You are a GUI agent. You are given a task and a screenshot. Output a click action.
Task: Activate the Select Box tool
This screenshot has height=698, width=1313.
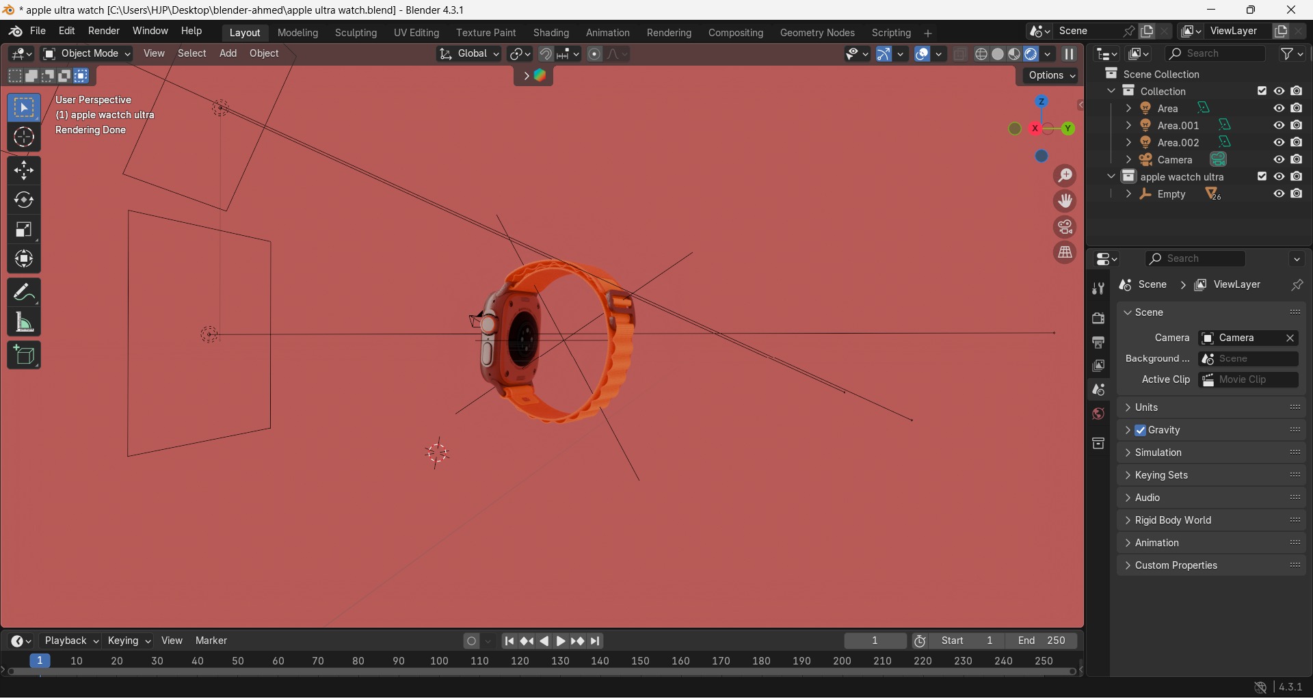(24, 108)
